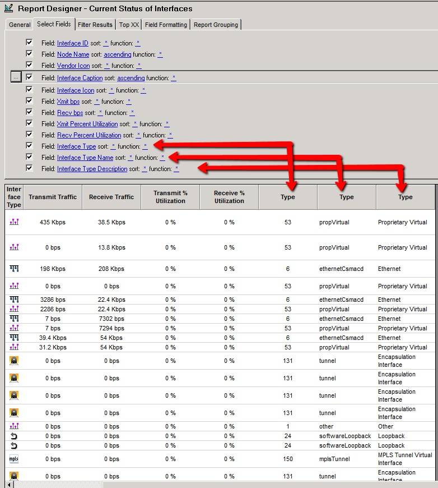The image size is (438, 488).
Task: Switch to the General tab
Action: click(x=20, y=25)
